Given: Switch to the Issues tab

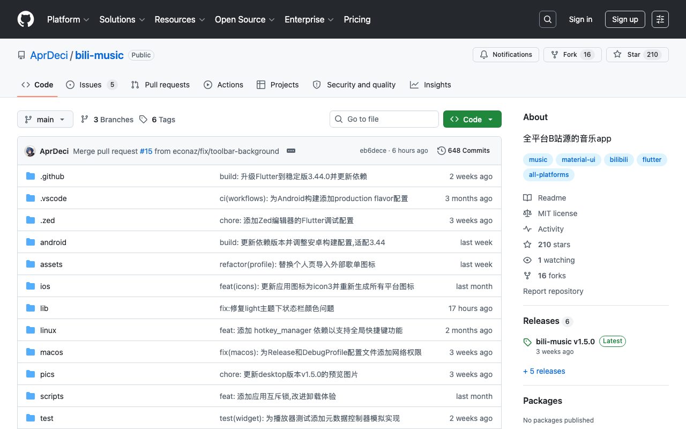Looking at the screenshot, I should pyautogui.click(x=92, y=85).
